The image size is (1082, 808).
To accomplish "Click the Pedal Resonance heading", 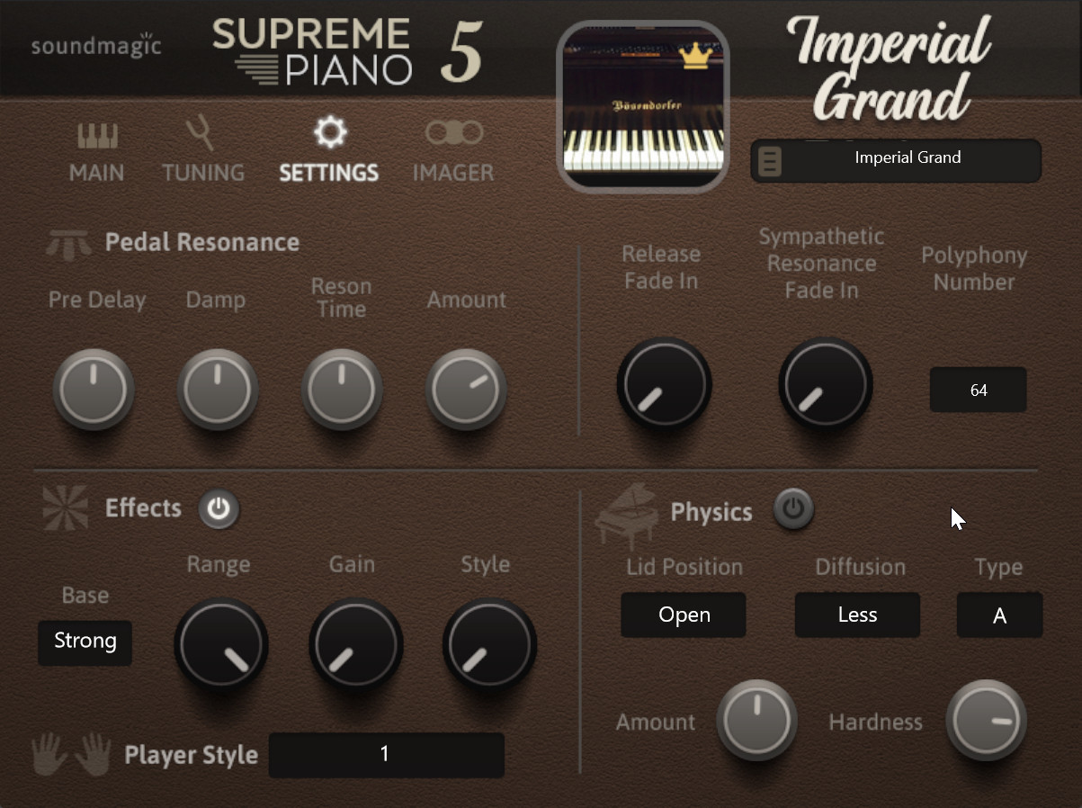I will click(202, 243).
